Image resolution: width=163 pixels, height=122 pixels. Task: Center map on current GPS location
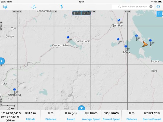tap(158, 7)
